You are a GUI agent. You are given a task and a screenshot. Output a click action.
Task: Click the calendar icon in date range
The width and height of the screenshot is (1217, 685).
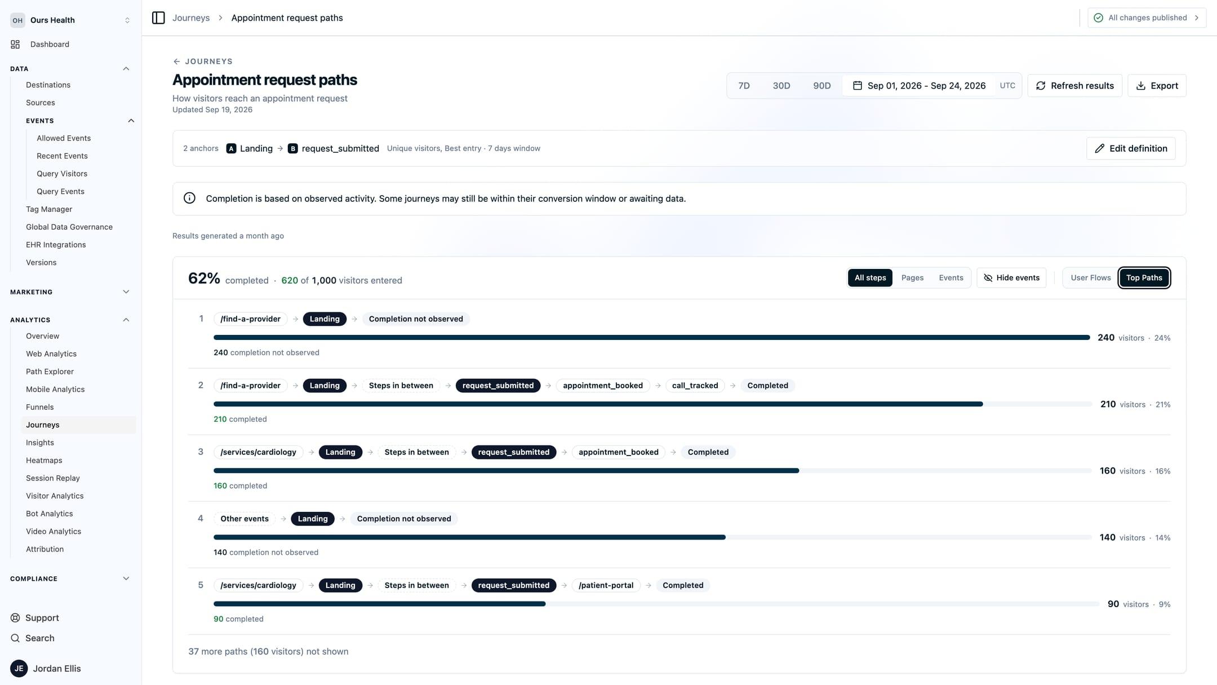click(x=857, y=86)
